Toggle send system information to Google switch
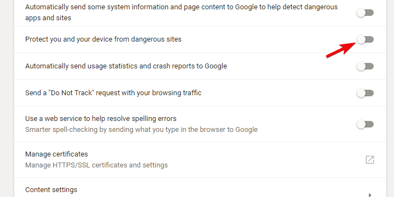 point(365,13)
